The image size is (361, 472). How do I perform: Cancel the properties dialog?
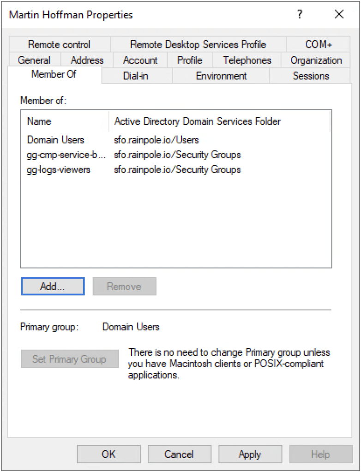[x=179, y=454]
